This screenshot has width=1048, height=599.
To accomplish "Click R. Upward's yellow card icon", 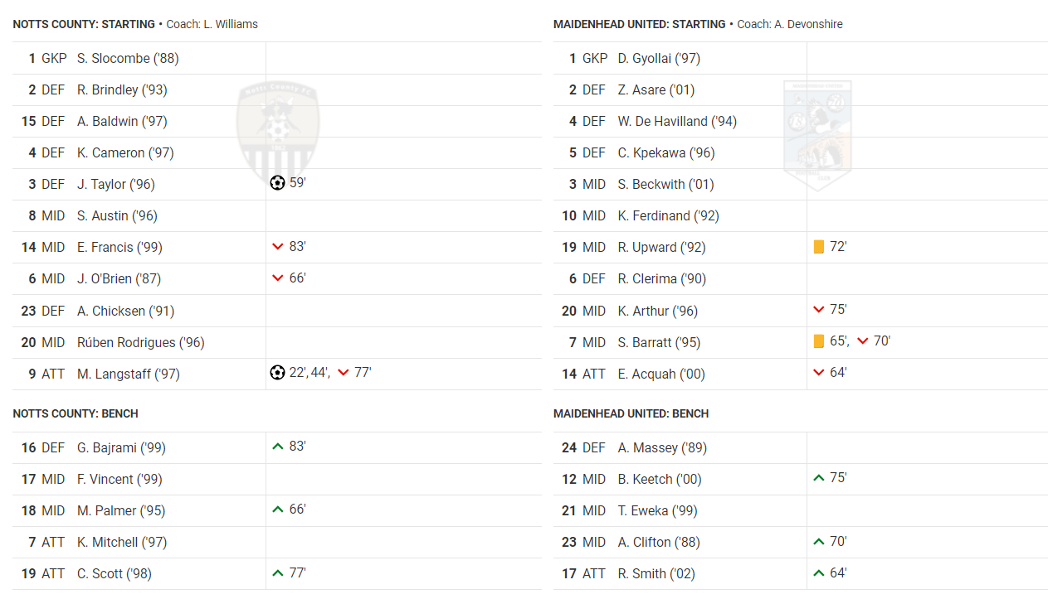I will 819,247.
